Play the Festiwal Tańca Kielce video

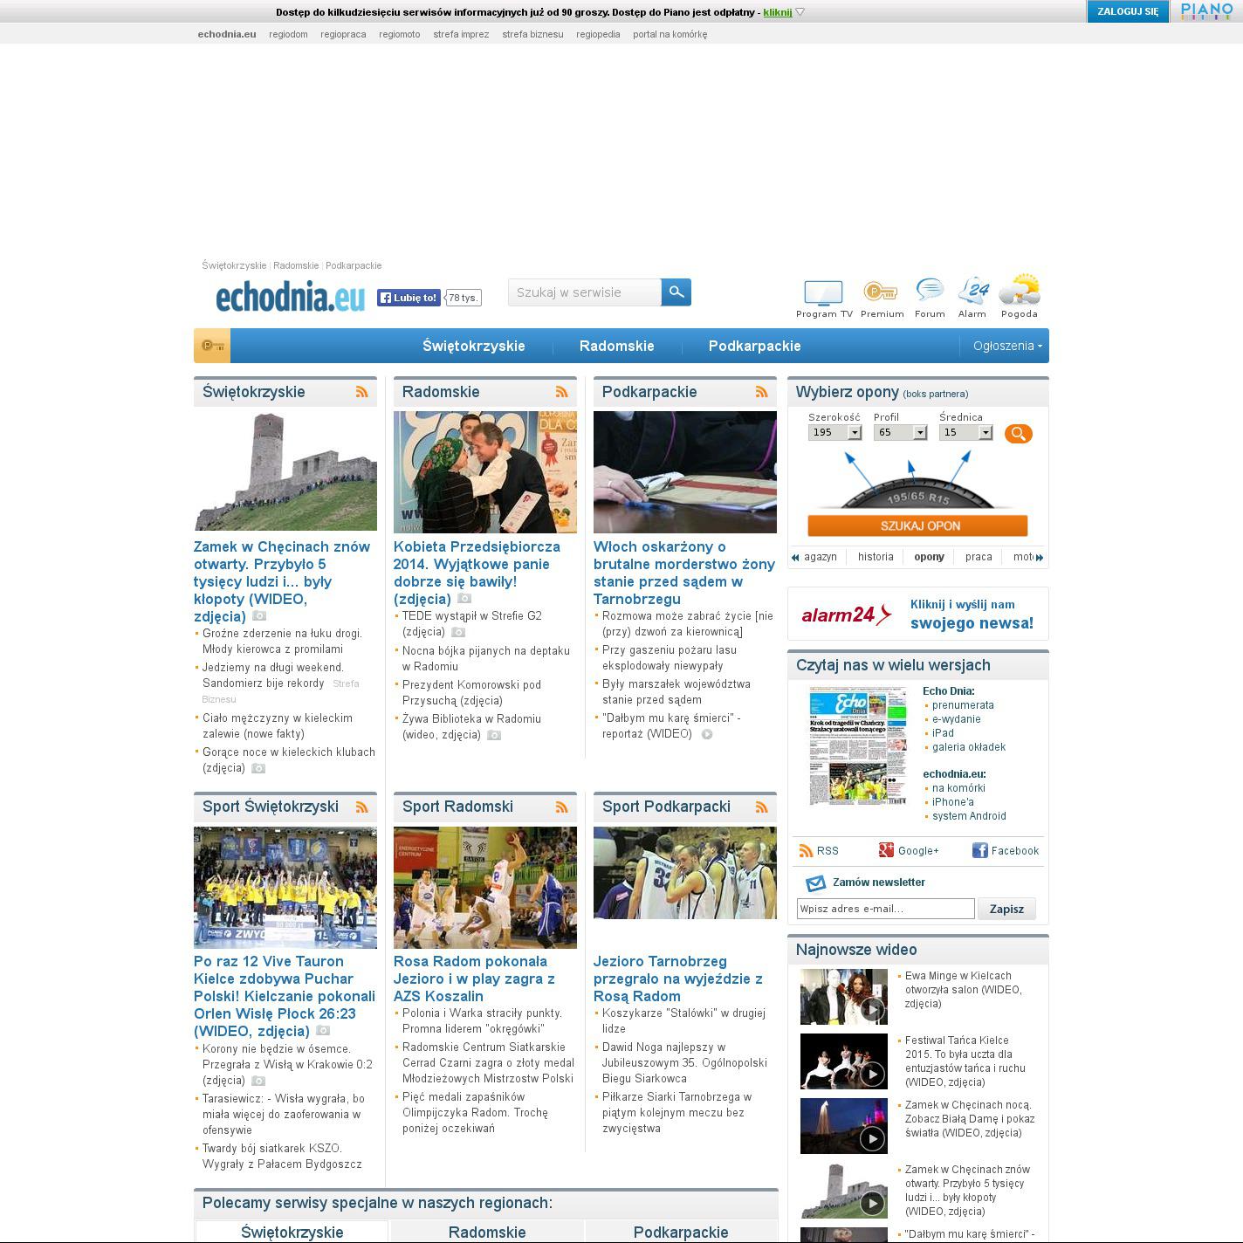(844, 1061)
